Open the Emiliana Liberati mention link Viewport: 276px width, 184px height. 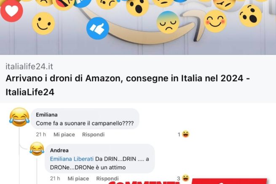tap(72, 159)
